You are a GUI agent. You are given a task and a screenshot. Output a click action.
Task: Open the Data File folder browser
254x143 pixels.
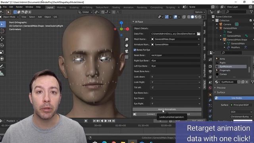pyautogui.click(x=198, y=34)
